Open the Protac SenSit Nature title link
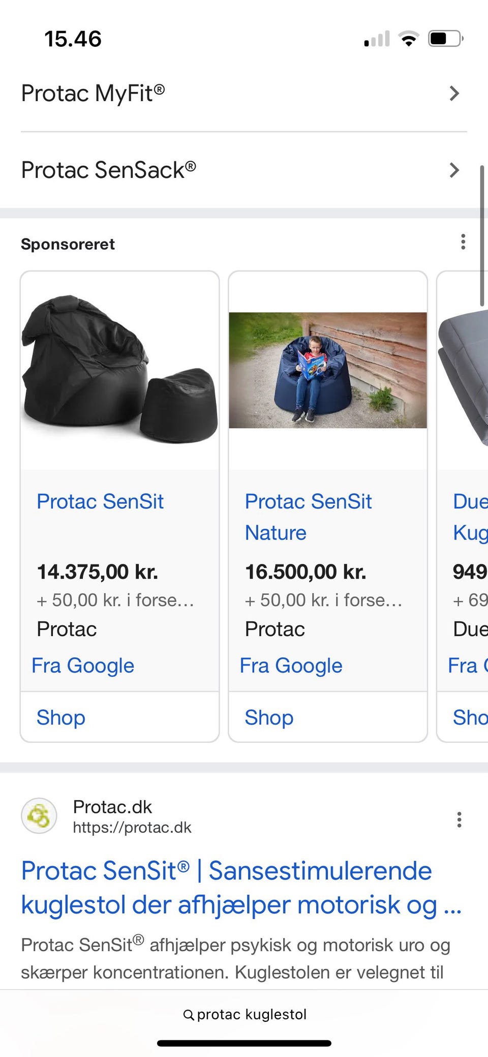The height and width of the screenshot is (1057, 488). 308,517
